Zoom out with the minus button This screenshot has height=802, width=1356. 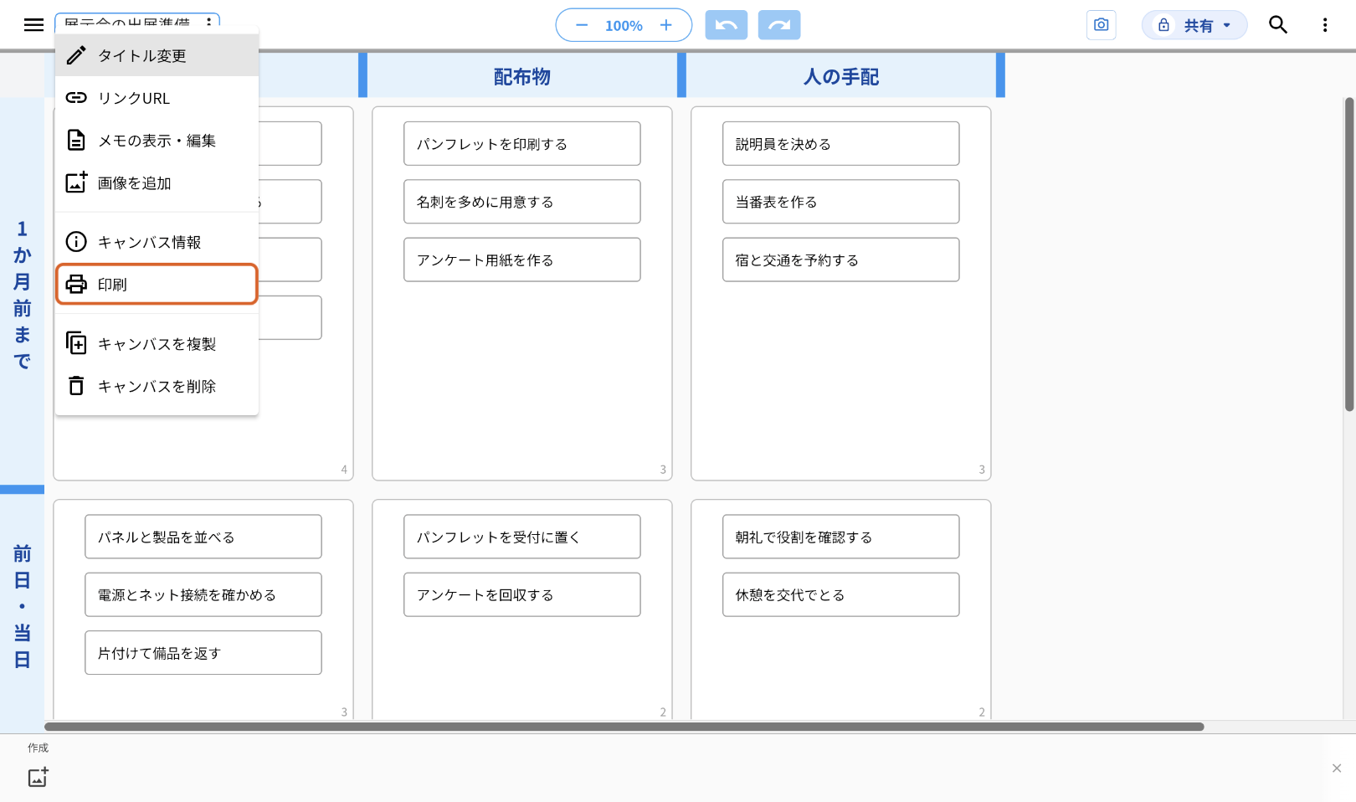click(582, 25)
